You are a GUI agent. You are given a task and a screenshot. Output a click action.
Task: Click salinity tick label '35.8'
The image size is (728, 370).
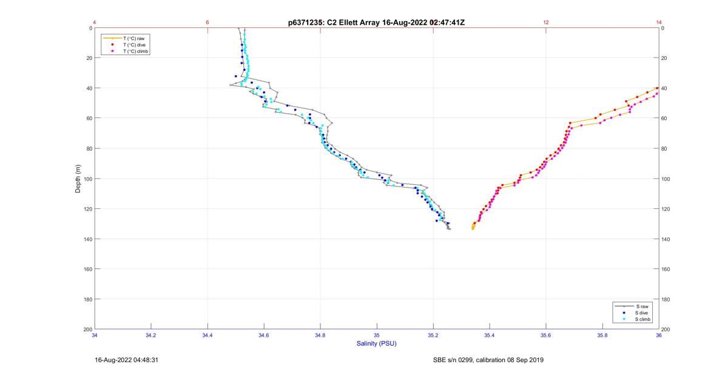(x=602, y=335)
